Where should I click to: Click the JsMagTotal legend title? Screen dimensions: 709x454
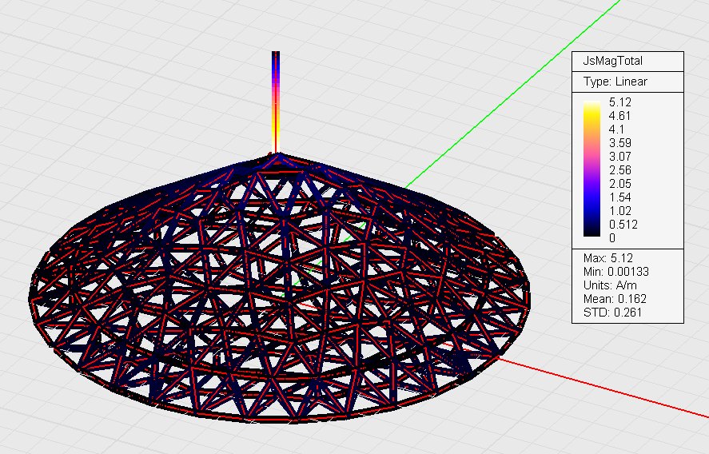(613, 61)
